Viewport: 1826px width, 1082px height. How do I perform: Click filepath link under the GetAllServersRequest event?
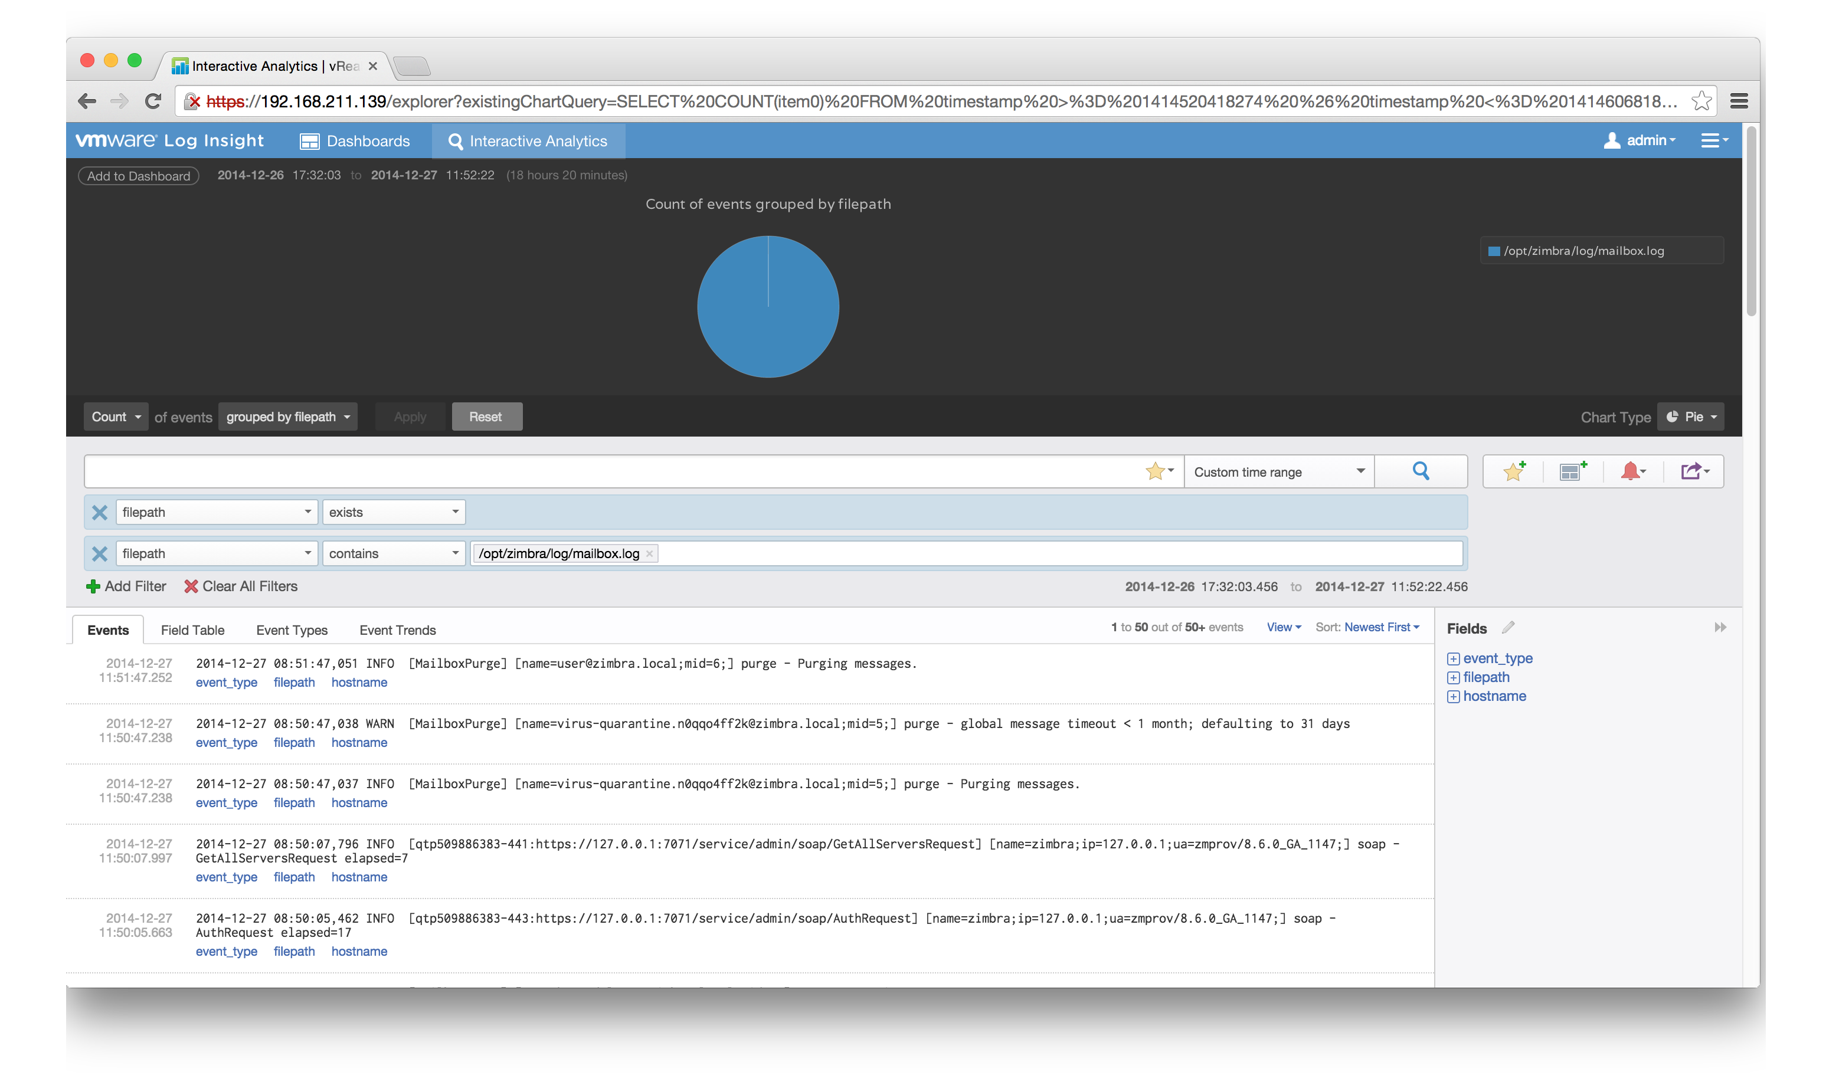click(294, 877)
